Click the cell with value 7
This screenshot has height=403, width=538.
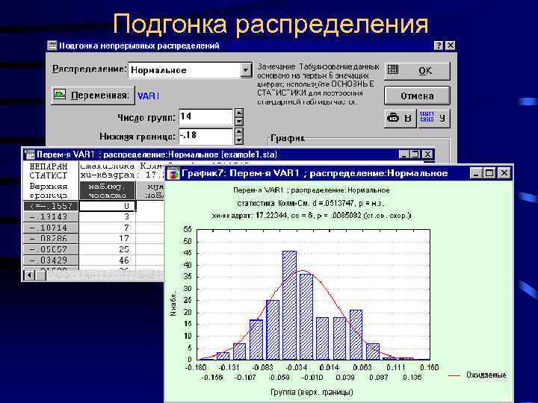(108, 228)
